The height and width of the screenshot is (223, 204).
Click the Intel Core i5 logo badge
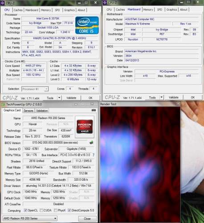(x=87, y=25)
